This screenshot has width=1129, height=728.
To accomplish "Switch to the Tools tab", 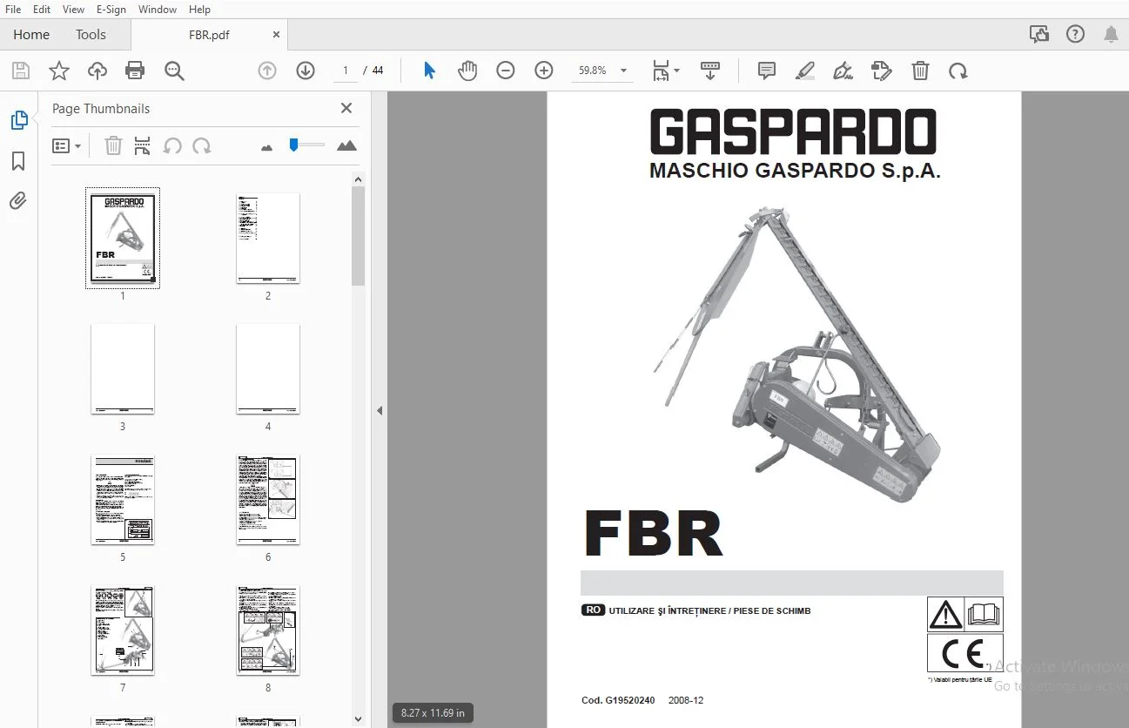I will click(91, 35).
